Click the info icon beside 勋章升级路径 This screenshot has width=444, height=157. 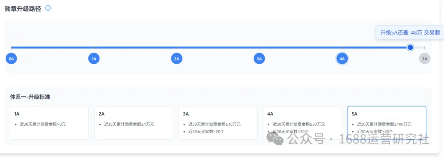click(48, 8)
